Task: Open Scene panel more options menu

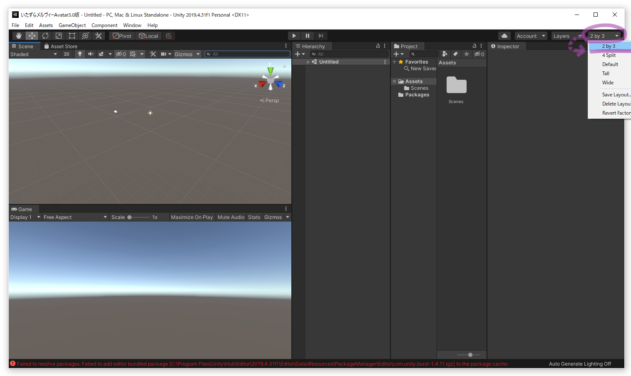Action: 286,46
